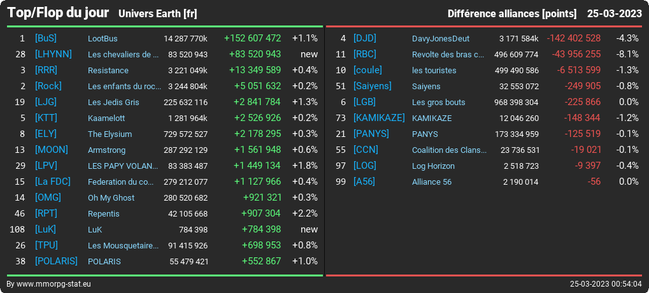Screen dimensions: 649x293
Task: Click the [BuS] alliance tag
Action: (46, 38)
